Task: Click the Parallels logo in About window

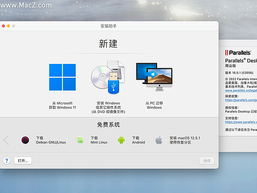Action: coord(238,52)
